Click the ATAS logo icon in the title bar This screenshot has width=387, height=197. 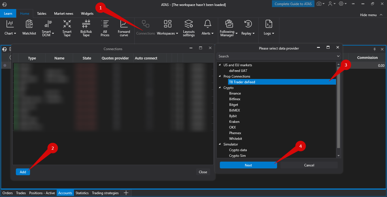5,4
